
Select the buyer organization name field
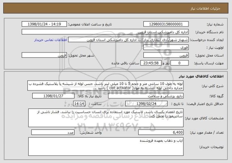tap(105, 32)
